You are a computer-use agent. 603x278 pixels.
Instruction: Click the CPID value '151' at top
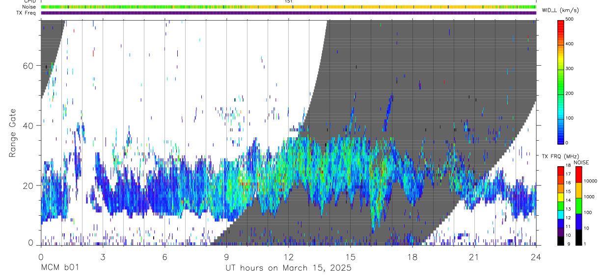[289, 1]
